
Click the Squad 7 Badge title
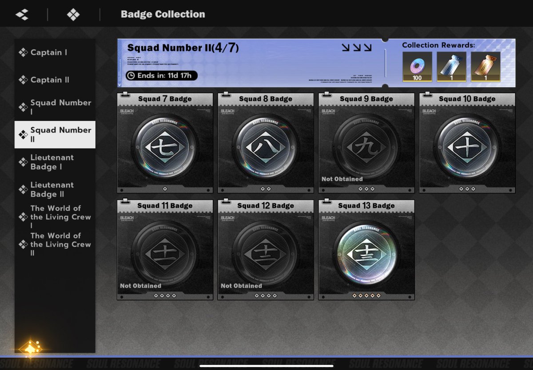(x=165, y=98)
